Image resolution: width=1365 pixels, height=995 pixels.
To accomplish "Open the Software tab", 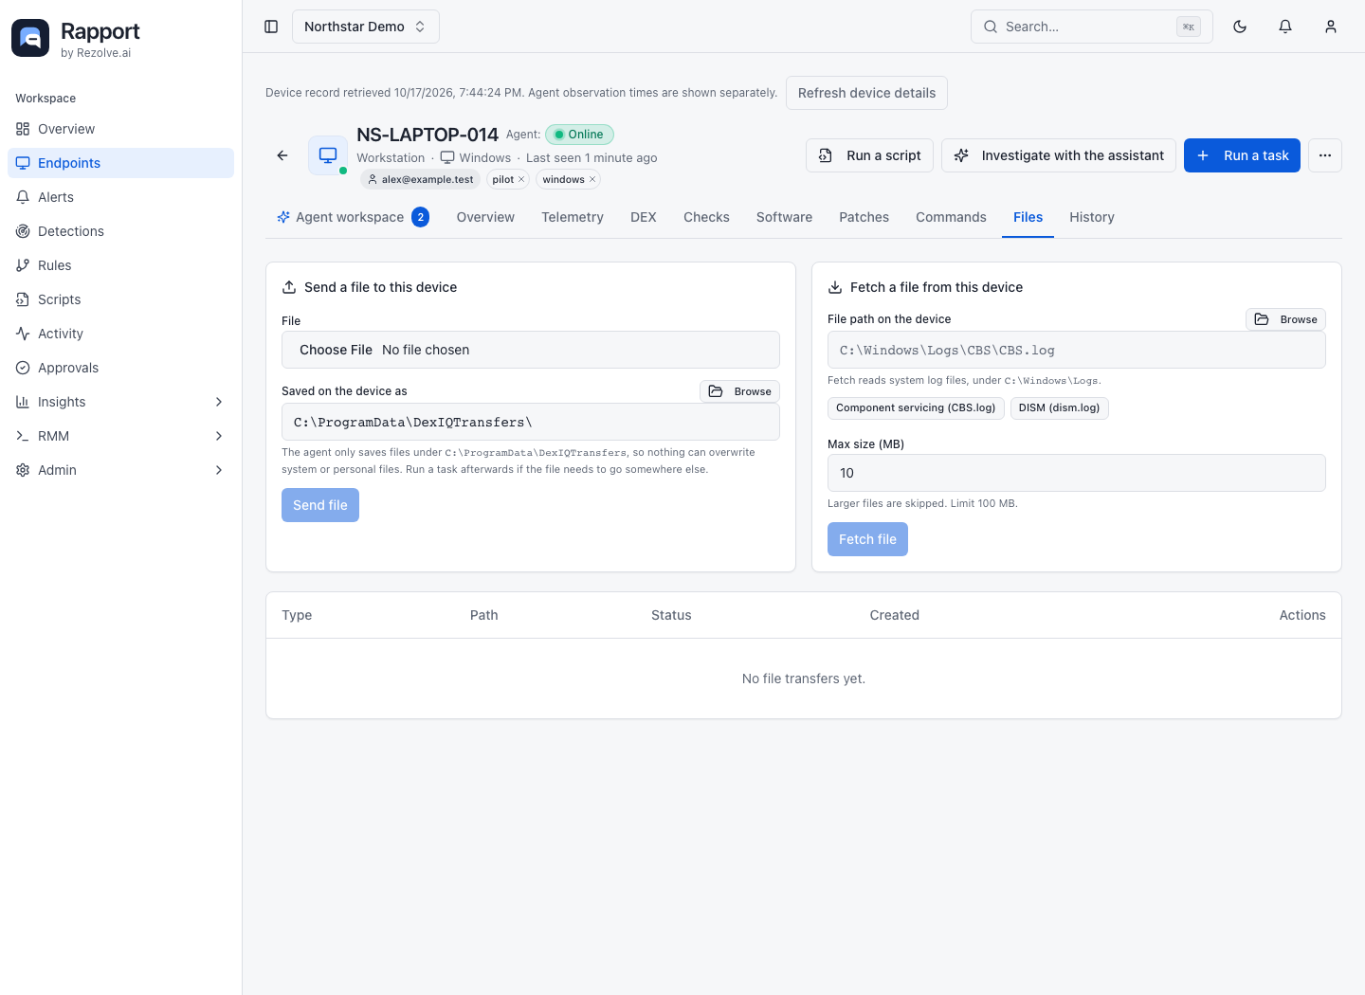I will pos(784,217).
